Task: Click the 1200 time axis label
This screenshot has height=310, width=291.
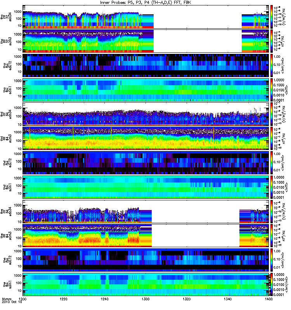Action: pyautogui.click(x=23, y=299)
